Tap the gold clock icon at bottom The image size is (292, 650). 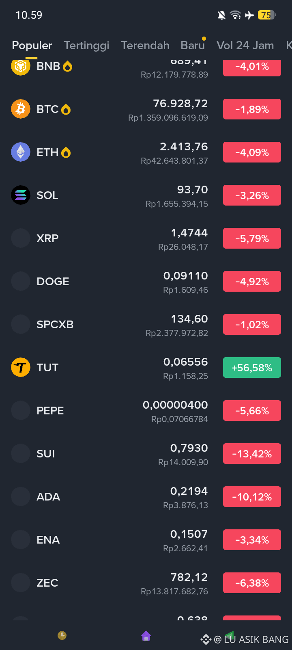click(x=62, y=635)
